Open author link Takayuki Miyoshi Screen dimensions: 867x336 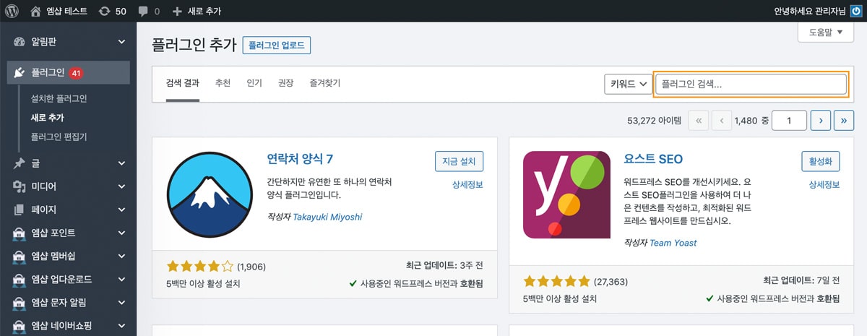coord(329,217)
